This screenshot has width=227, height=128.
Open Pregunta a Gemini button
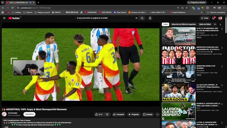click(197, 2)
